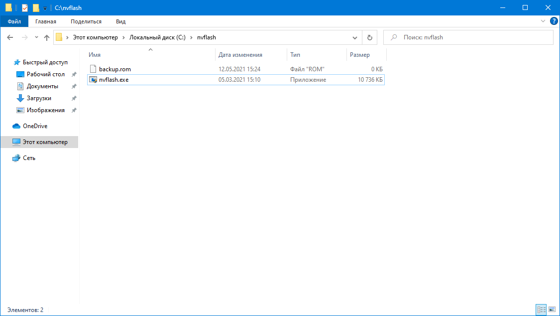The height and width of the screenshot is (316, 560).
Task: Click the 10 736 КБ size cell
Action: pyautogui.click(x=370, y=80)
